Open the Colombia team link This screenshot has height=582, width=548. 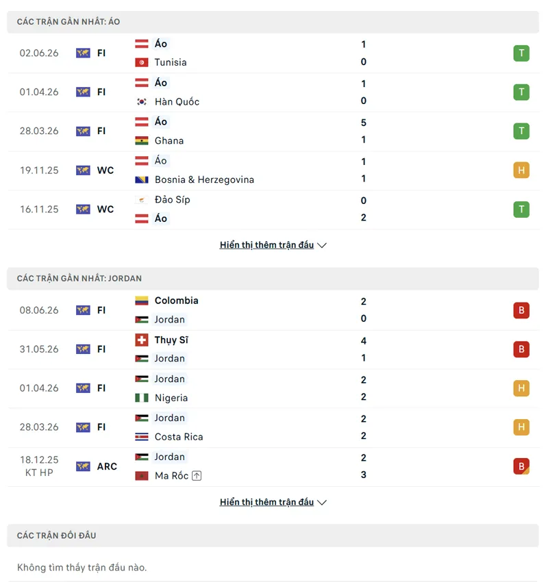tap(176, 301)
